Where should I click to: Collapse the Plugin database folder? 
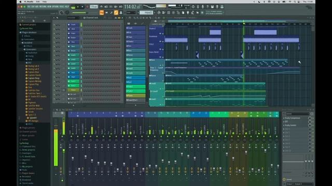coord(20,33)
